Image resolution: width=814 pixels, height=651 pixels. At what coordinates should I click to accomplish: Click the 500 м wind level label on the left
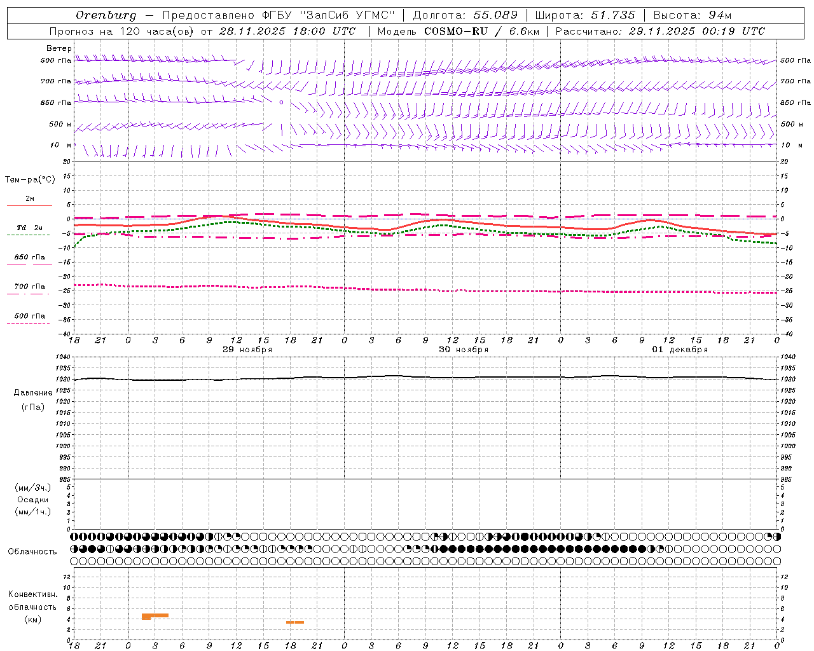(60, 124)
